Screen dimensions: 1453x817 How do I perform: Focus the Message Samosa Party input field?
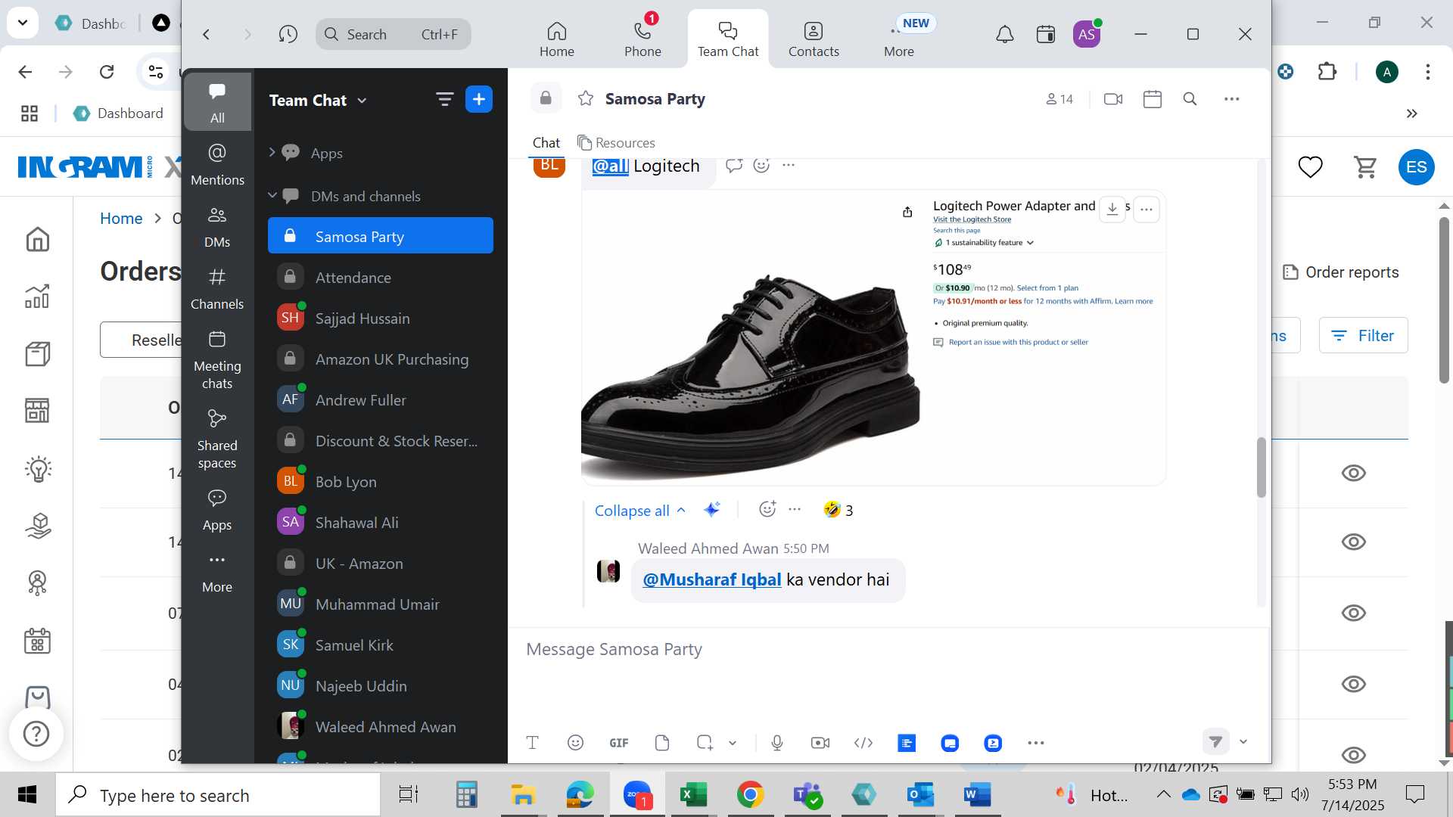point(889,649)
